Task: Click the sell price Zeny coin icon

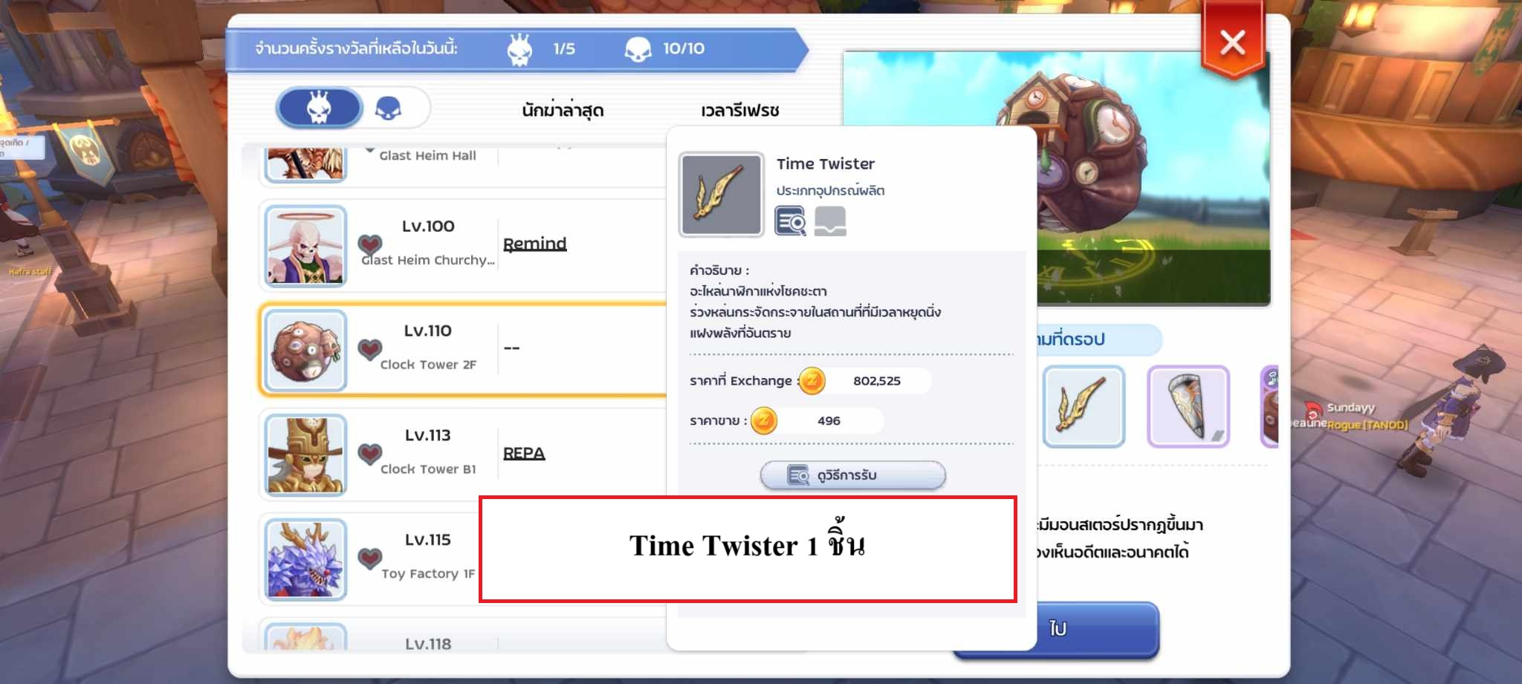Action: point(764,421)
